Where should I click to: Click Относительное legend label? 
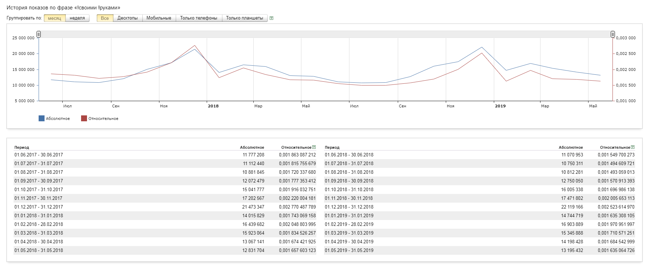coord(103,119)
